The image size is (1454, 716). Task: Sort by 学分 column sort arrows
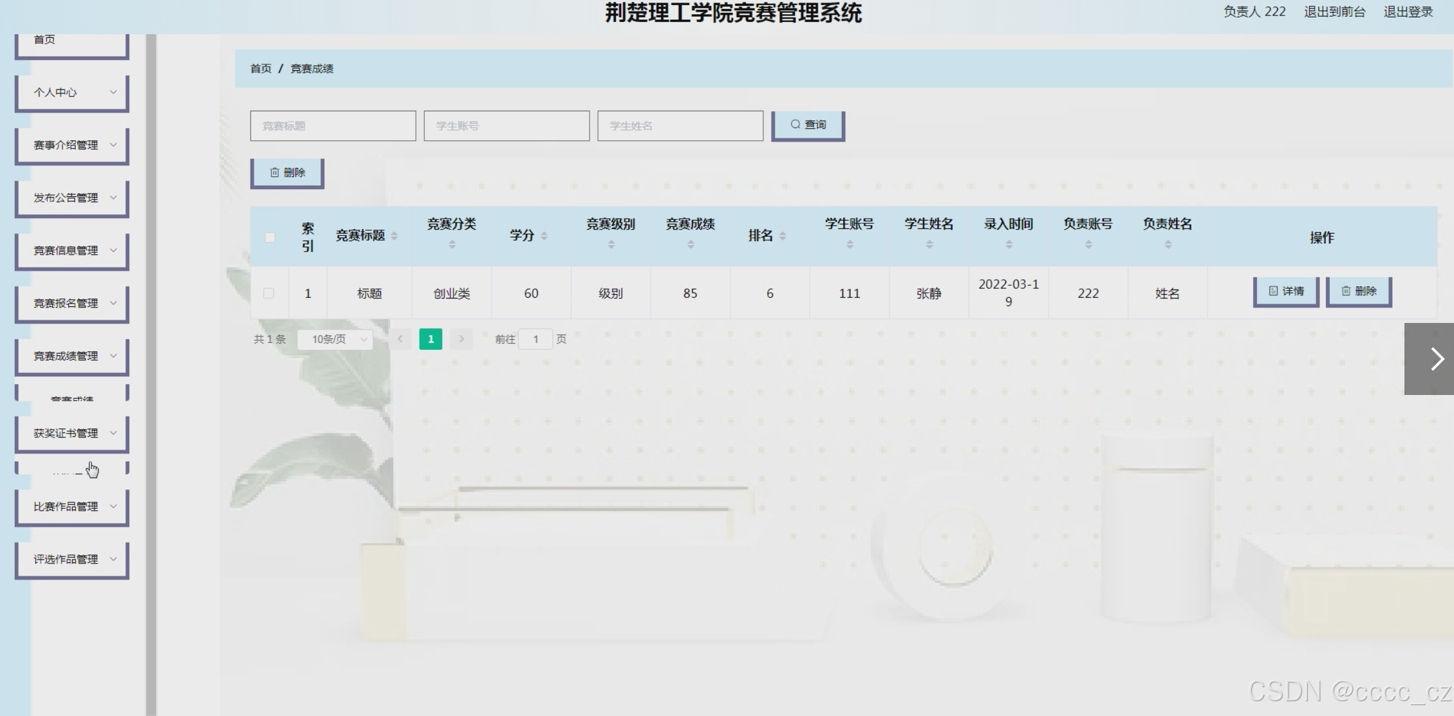[544, 236]
